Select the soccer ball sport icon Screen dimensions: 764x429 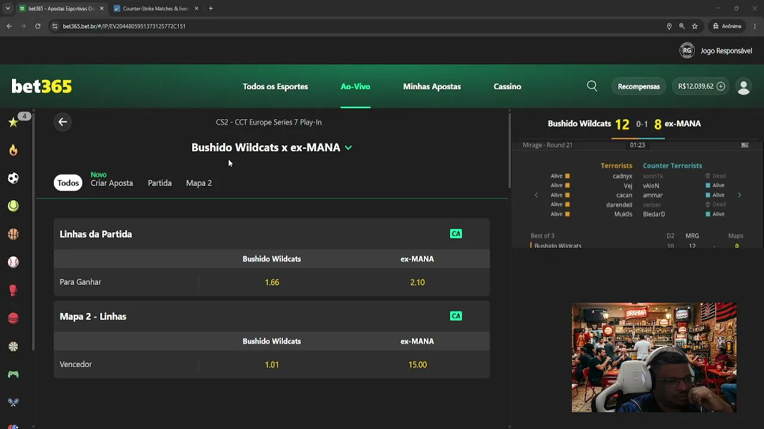click(13, 178)
